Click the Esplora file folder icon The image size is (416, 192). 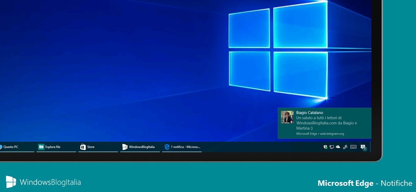click(x=41, y=147)
